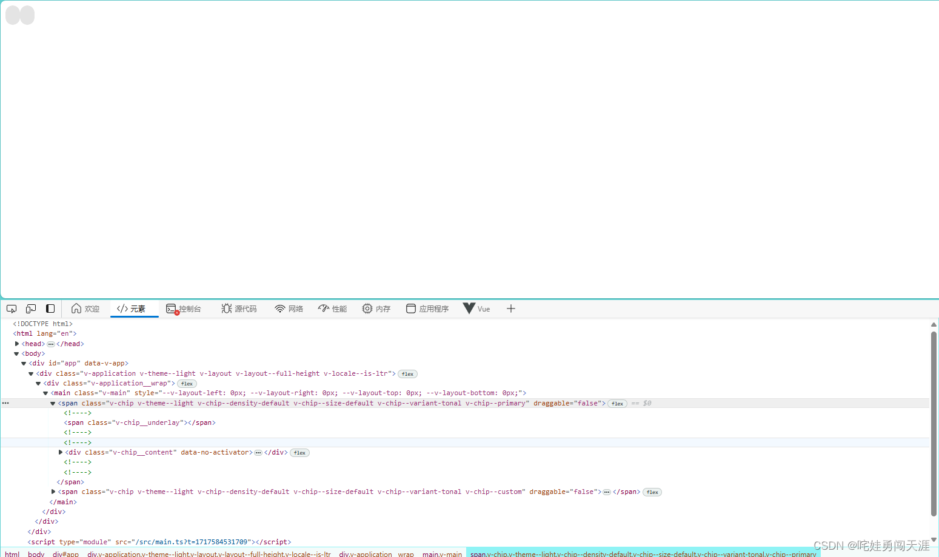
Task: Collapse the v-application__wrap div node
Action: pyautogui.click(x=38, y=383)
